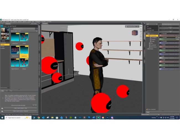Select the Currently Used filter
The width and height of the screenshot is (180, 138).
152,30
